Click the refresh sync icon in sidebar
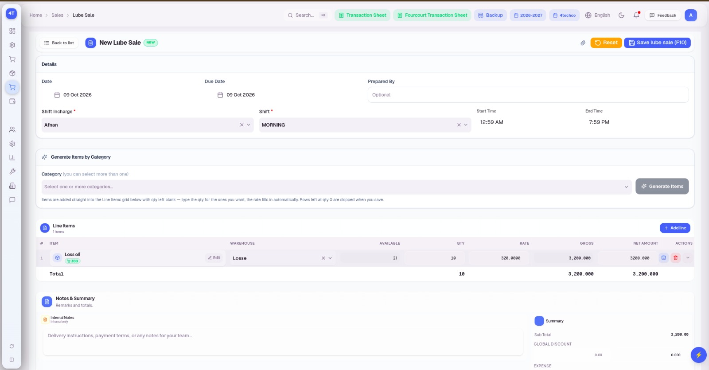 [x=12, y=347]
